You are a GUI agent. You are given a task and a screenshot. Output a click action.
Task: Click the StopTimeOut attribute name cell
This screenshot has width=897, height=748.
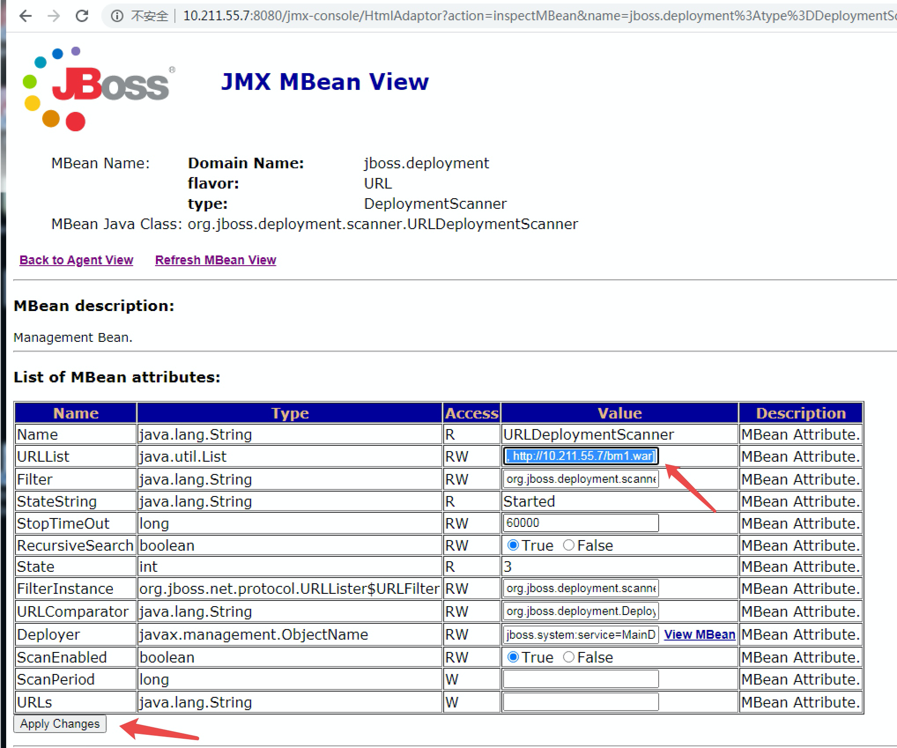coord(76,523)
